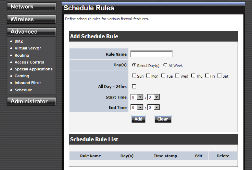Image resolution: width=252 pixels, height=170 pixels.
Task: Expand the Administrator menu section
Action: (x=31, y=101)
